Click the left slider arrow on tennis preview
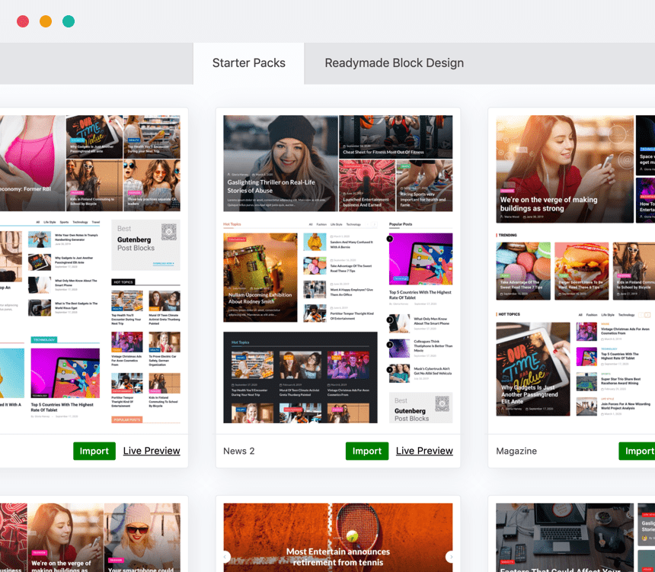Viewport: 655px width, 572px height. [225, 557]
